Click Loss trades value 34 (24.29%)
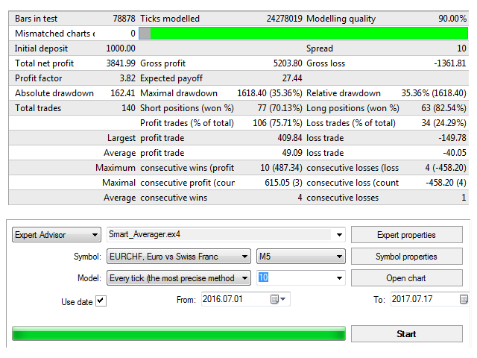The height and width of the screenshot is (358, 477). (444, 123)
